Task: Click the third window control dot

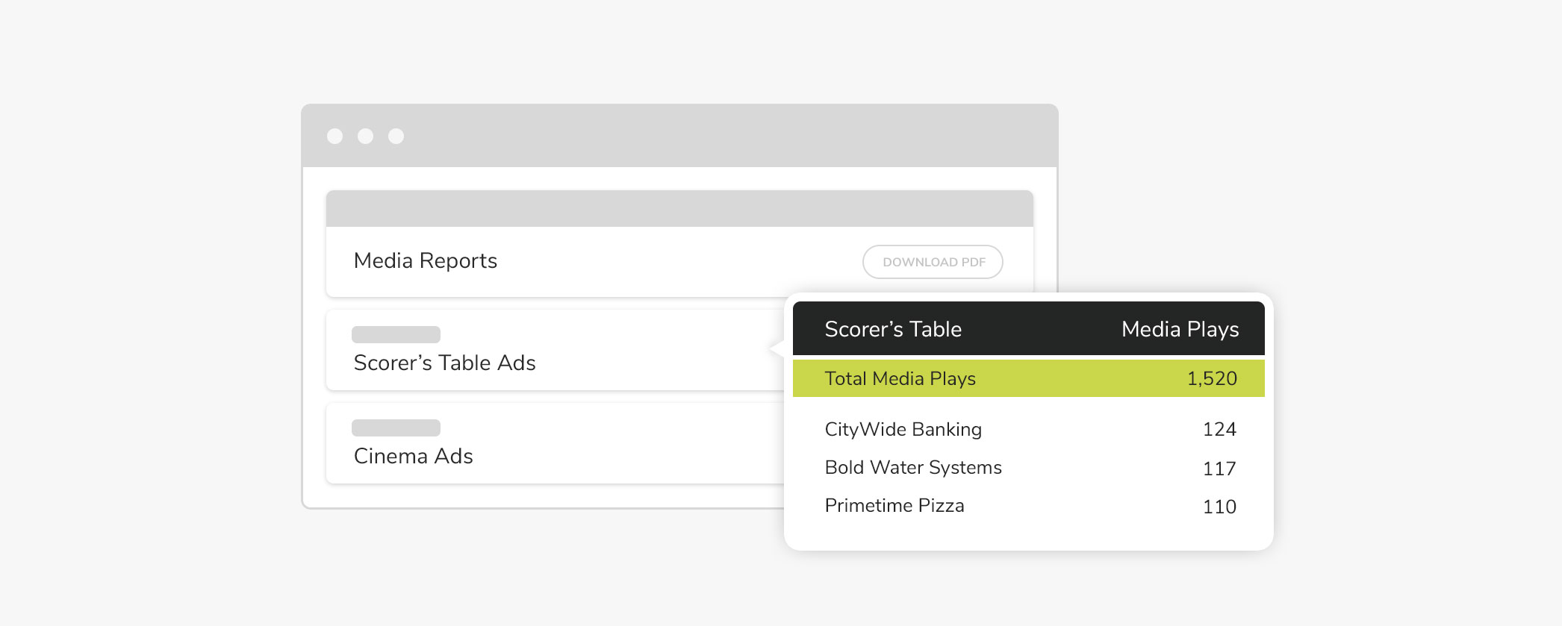Action: (396, 136)
